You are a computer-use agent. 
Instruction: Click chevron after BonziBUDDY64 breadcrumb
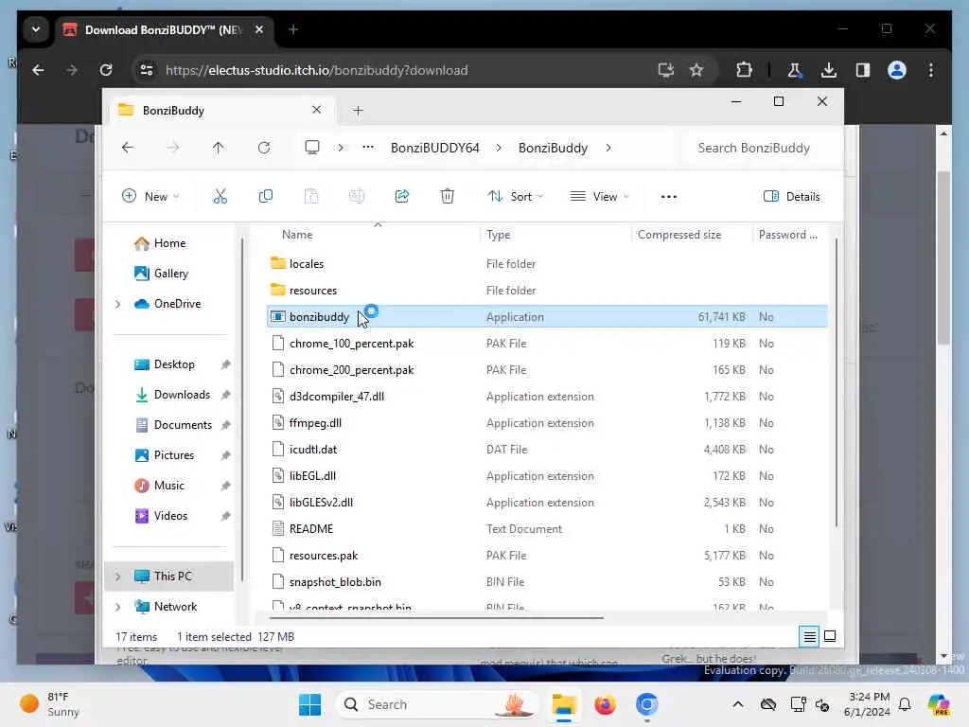[x=499, y=148]
